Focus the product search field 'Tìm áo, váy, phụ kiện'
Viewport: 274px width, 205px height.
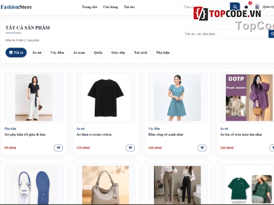click(x=225, y=34)
